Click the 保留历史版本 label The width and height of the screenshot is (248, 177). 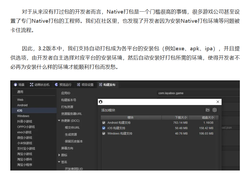click(x=74, y=141)
